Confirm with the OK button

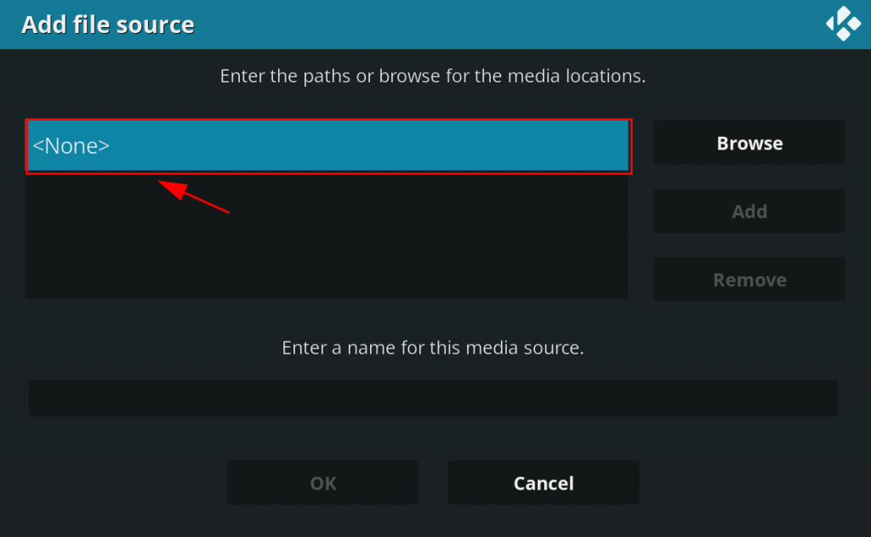click(322, 483)
